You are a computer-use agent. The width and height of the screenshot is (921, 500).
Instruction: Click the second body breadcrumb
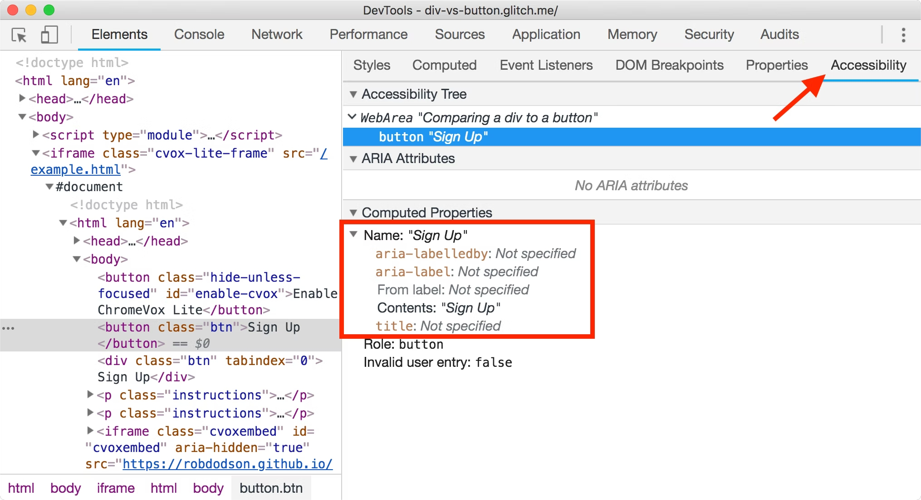point(208,488)
